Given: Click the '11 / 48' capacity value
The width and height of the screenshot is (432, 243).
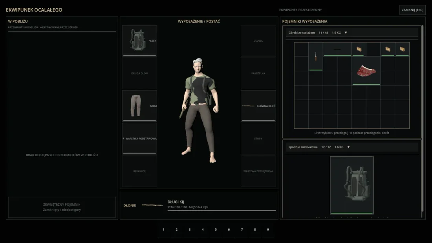Looking at the screenshot, I should coord(323,33).
